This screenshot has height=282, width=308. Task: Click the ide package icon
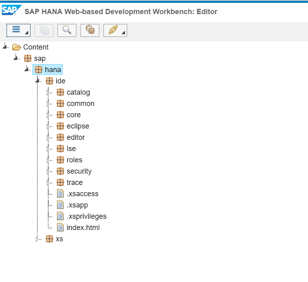click(x=49, y=81)
